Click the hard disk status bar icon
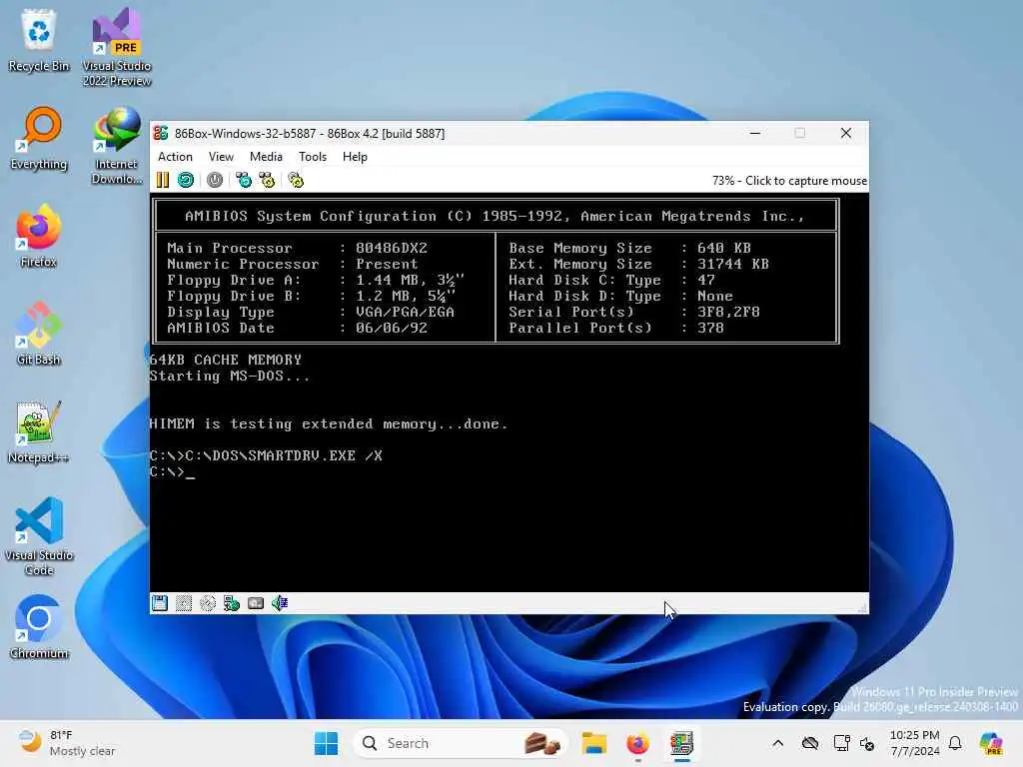 click(x=256, y=602)
